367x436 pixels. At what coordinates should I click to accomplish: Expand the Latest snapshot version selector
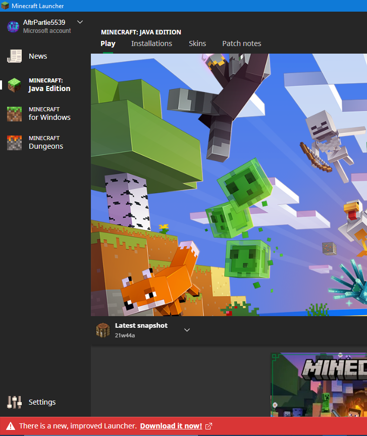pos(187,330)
